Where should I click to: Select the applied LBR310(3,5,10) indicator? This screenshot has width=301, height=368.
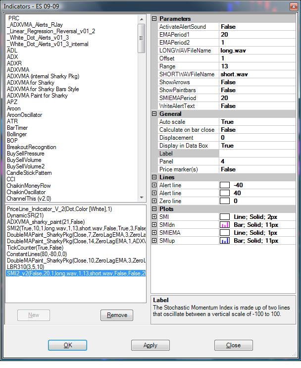pos(25,267)
